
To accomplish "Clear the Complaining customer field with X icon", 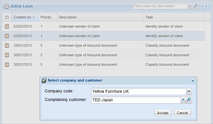I will click(x=183, y=100).
